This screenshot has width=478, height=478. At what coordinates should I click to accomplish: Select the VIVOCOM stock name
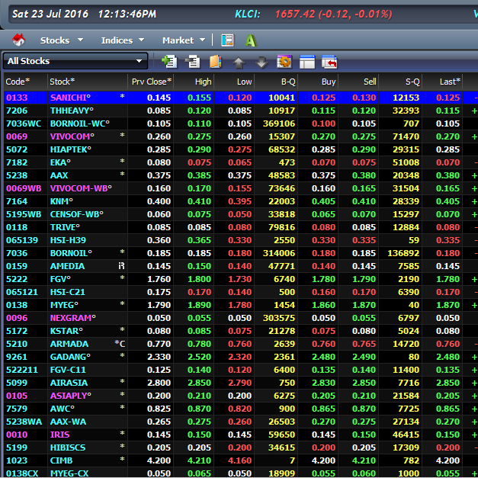click(x=72, y=136)
